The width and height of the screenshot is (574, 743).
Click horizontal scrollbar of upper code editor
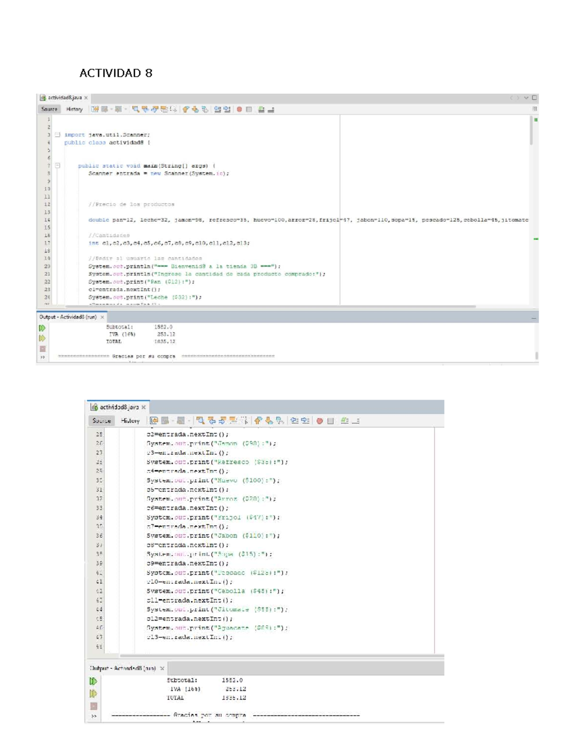[x=270, y=306]
